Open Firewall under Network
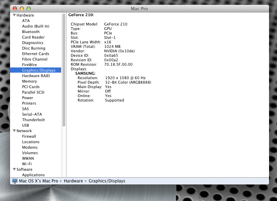The width and height of the screenshot is (277, 201). (29, 136)
